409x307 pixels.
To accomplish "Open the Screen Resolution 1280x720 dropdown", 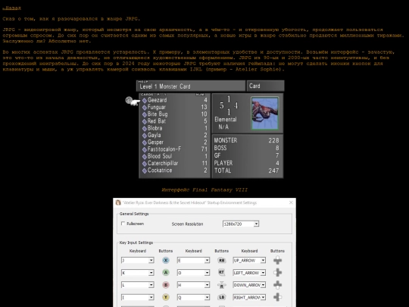I will pyautogui.click(x=241, y=224).
